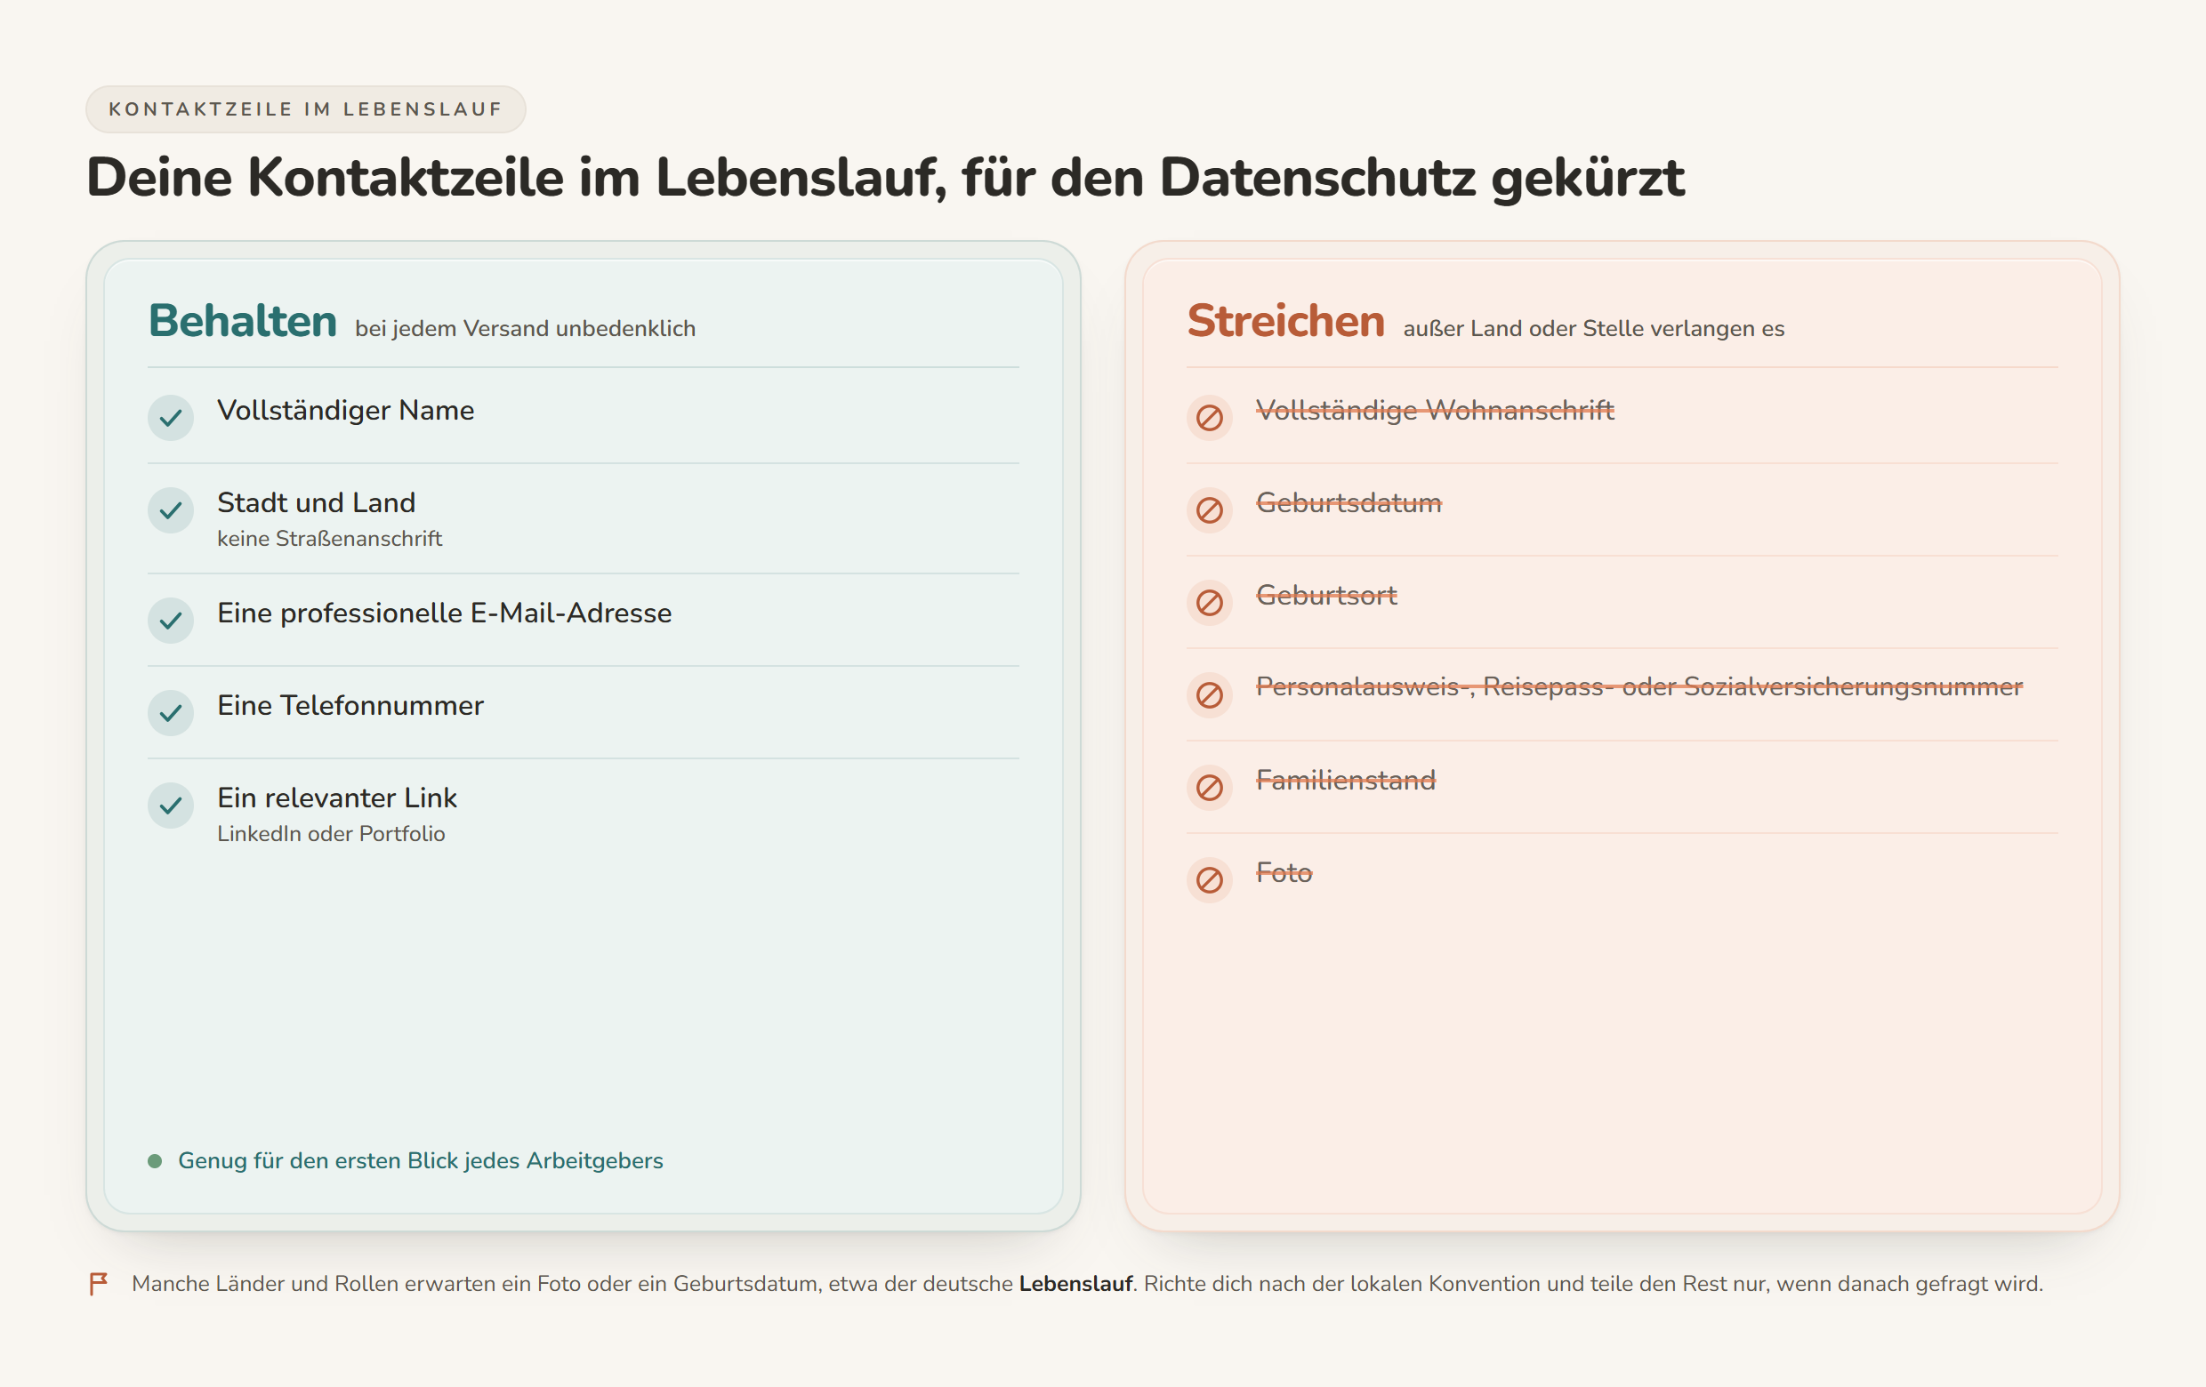Click the Genug für den ersten Blick note
Screen dimensions: 2206x1387
(x=421, y=1161)
